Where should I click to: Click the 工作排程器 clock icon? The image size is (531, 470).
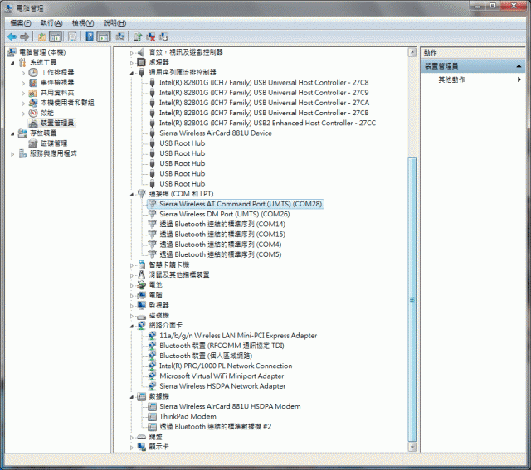33,72
